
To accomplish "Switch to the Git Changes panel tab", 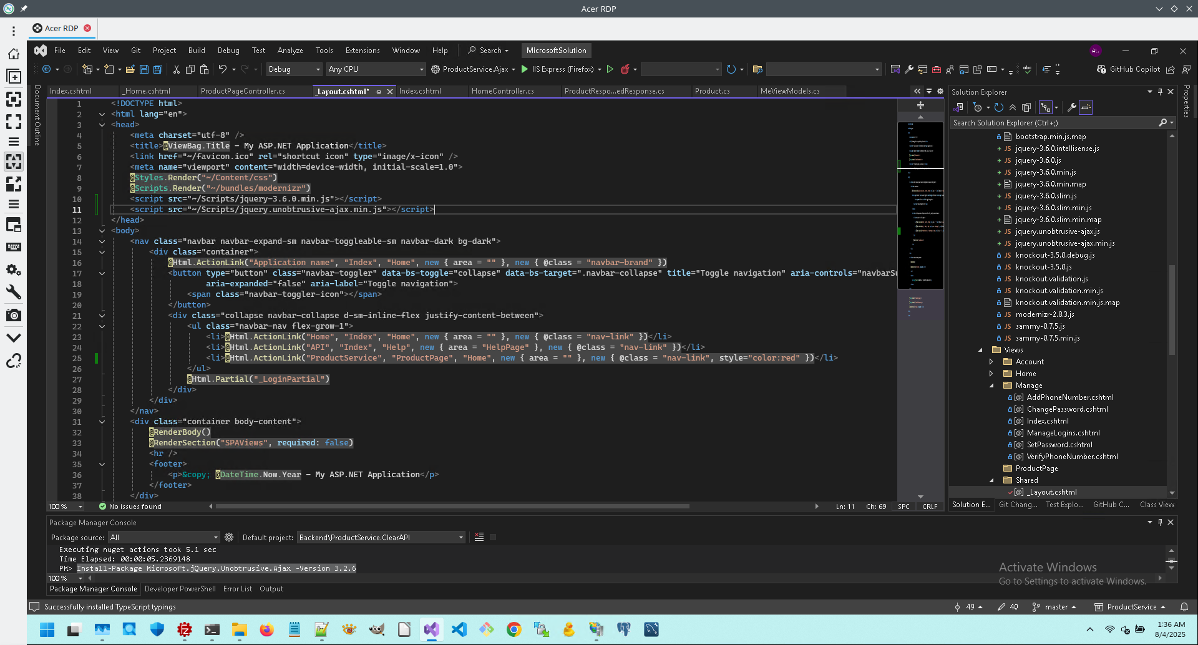I will 1018,505.
